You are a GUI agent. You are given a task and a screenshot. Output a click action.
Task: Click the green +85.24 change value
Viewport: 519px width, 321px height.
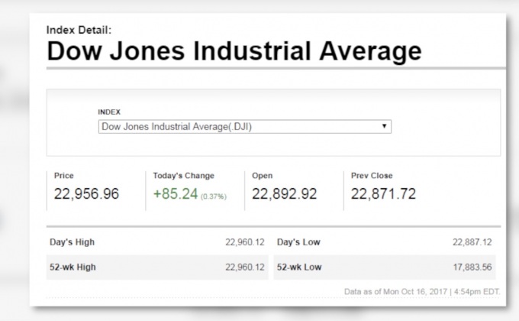[175, 194]
